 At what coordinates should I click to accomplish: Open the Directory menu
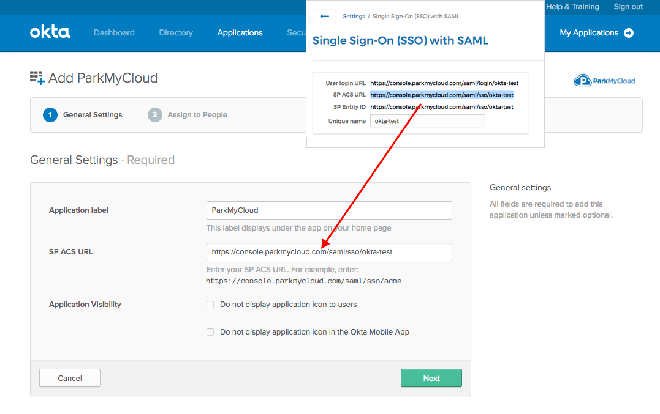[x=176, y=33]
